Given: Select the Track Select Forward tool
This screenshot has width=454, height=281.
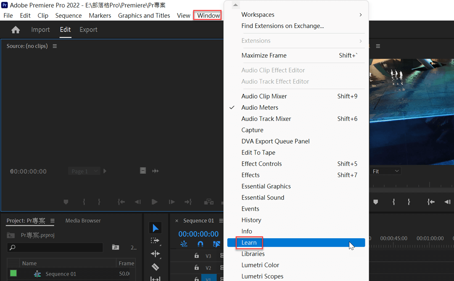Looking at the screenshot, I should (x=155, y=241).
